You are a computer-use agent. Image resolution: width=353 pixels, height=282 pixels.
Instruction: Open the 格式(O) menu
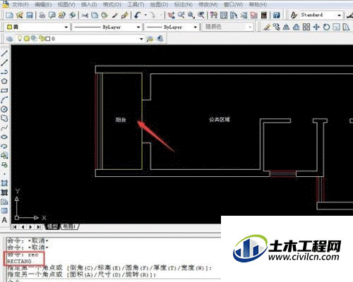[x=112, y=4]
